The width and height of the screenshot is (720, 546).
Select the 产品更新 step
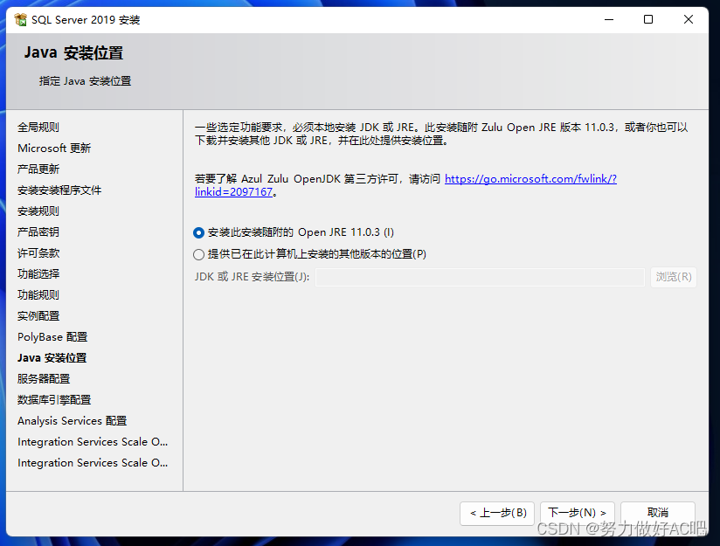point(38,169)
